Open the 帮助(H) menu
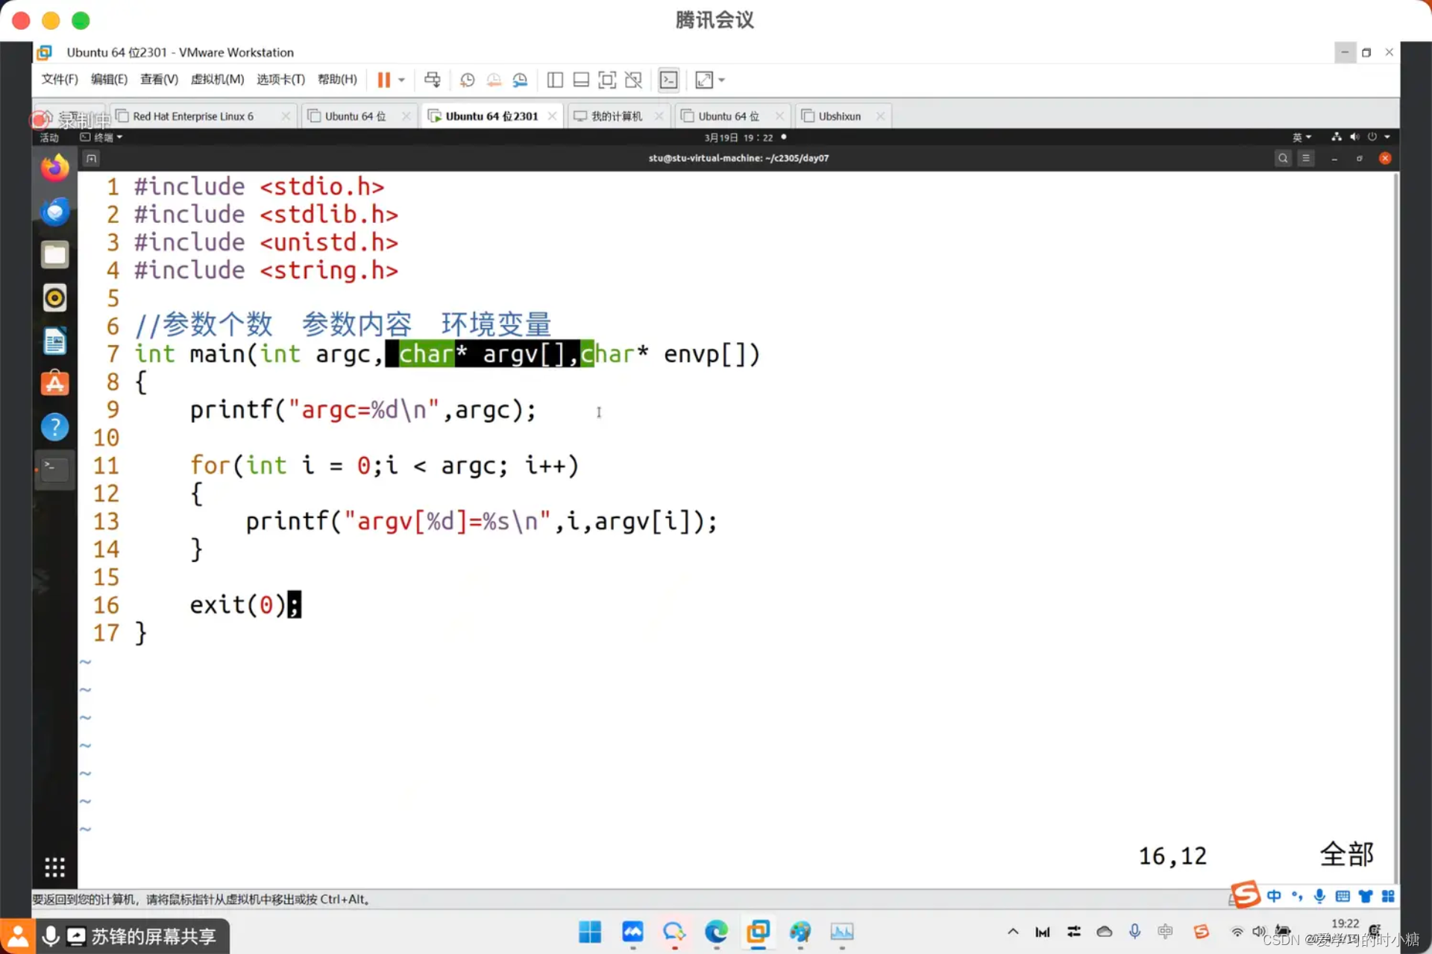1432x954 pixels. pyautogui.click(x=337, y=79)
